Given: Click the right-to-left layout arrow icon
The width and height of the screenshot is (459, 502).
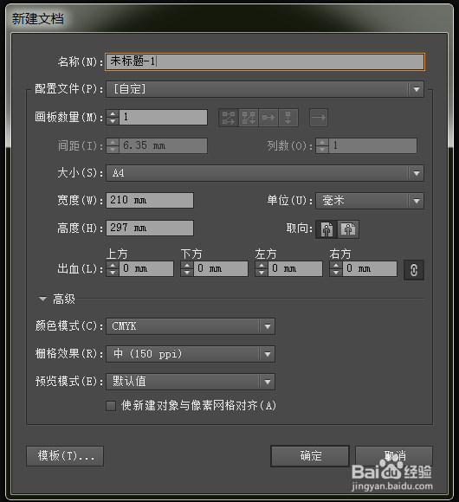Looking at the screenshot, I should 319,118.
